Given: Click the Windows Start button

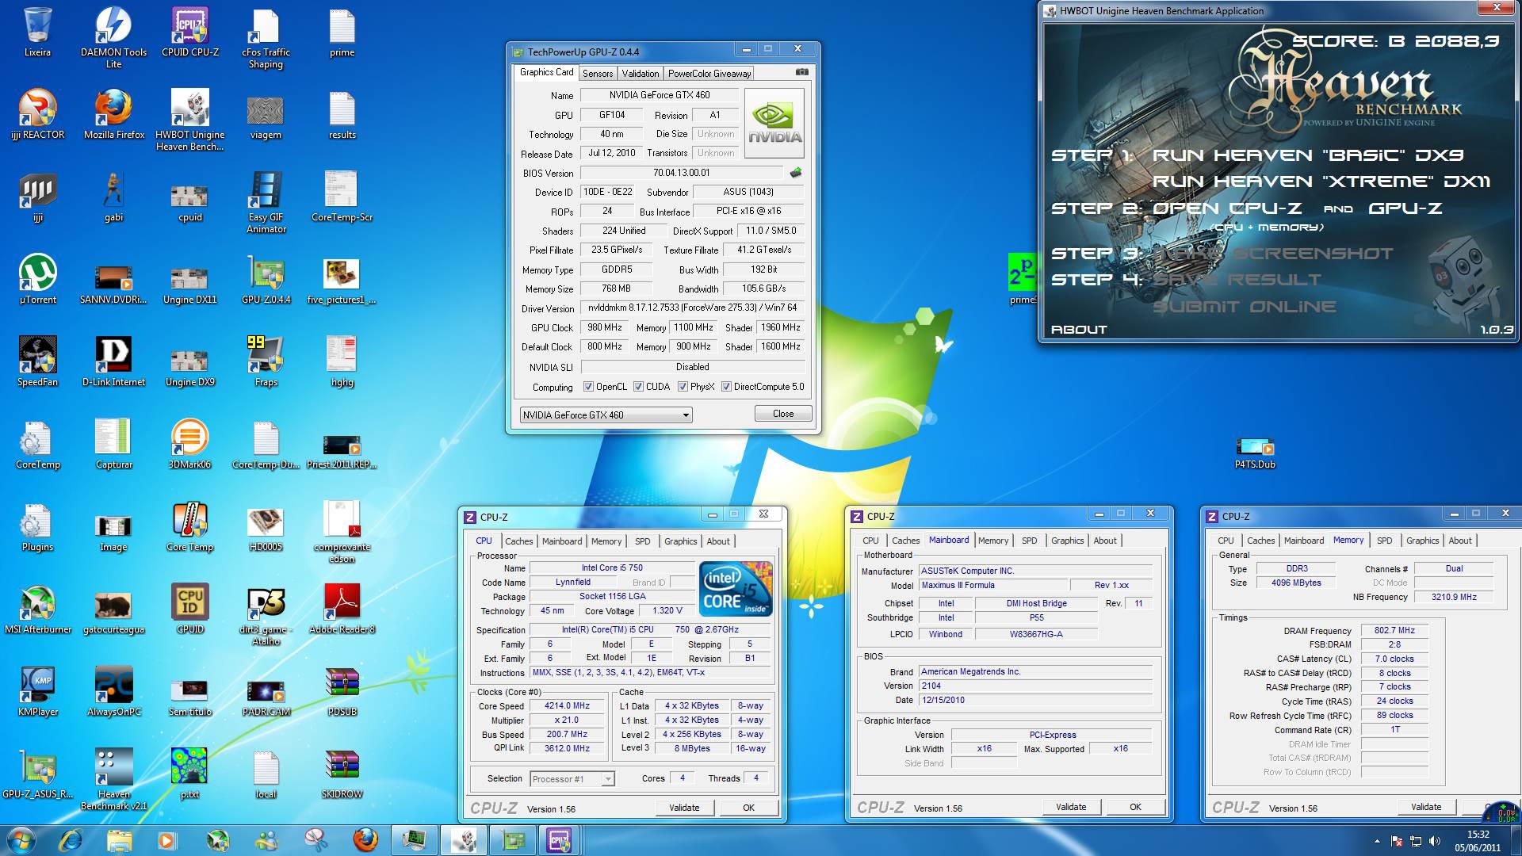Looking at the screenshot, I should click(x=21, y=840).
